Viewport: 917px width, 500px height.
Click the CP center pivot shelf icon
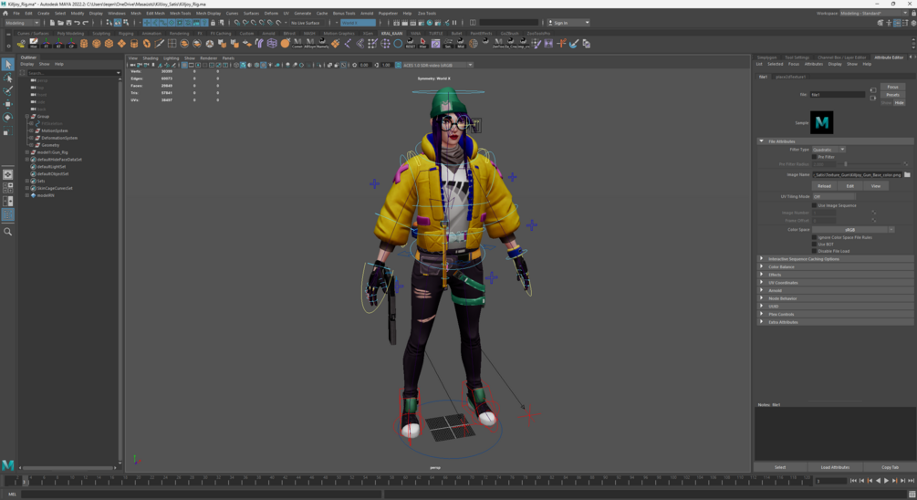click(71, 43)
